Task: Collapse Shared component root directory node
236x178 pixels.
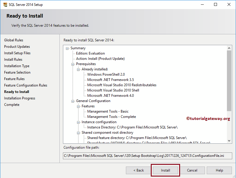Action: (78, 133)
